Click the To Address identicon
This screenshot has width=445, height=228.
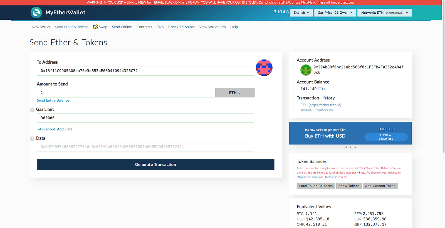click(264, 68)
